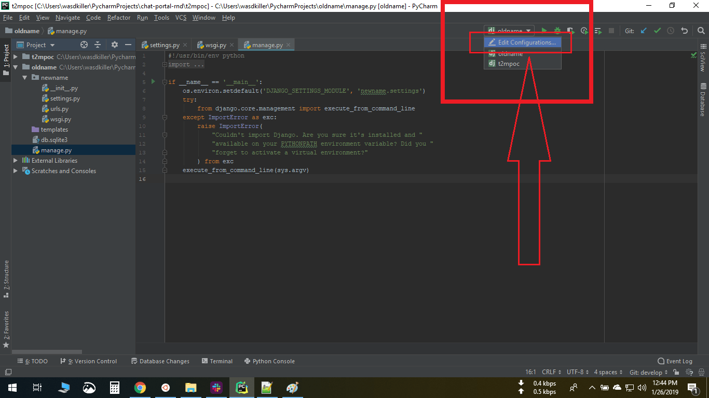Open Search Everywhere magnifier icon
709x398 pixels.
point(701,31)
